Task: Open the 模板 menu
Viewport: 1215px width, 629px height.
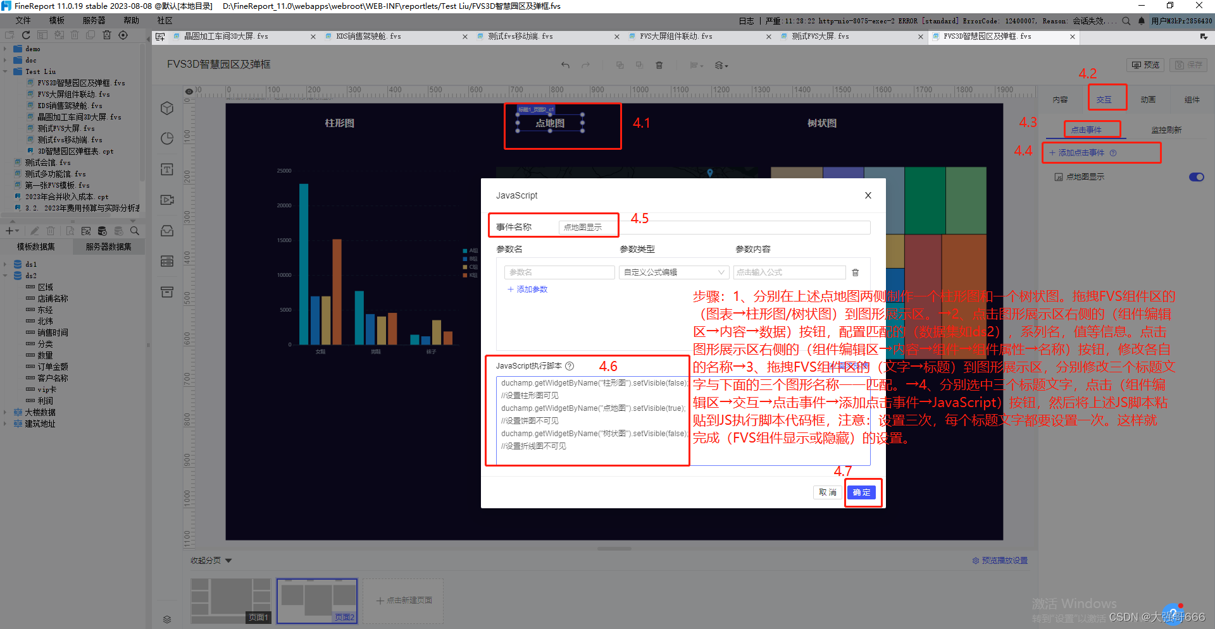Action: tap(57, 21)
